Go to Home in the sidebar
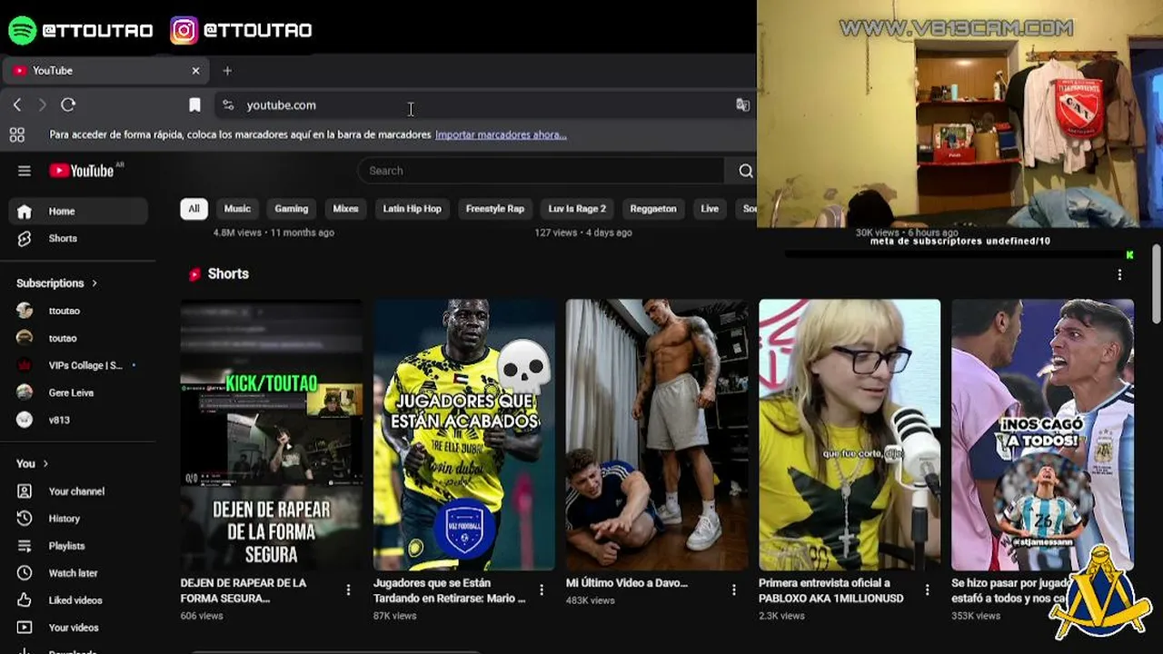The height and width of the screenshot is (654, 1163). pos(78,212)
